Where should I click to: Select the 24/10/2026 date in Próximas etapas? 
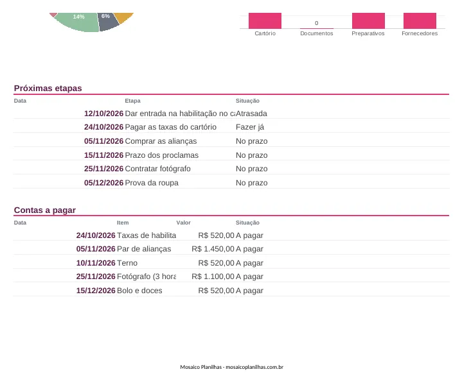pyautogui.click(x=103, y=127)
